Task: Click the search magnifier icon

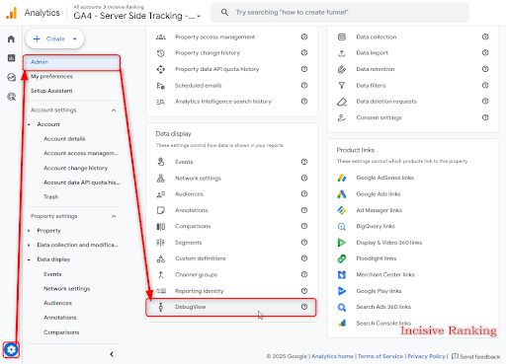Action: (224, 13)
